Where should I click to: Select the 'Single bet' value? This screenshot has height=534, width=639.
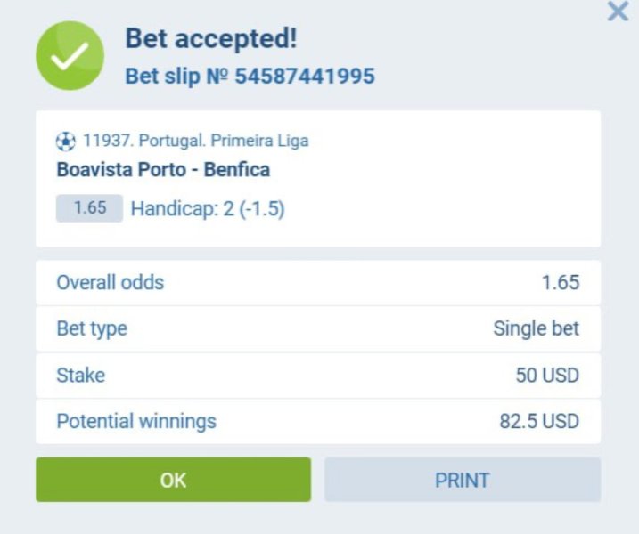(536, 329)
